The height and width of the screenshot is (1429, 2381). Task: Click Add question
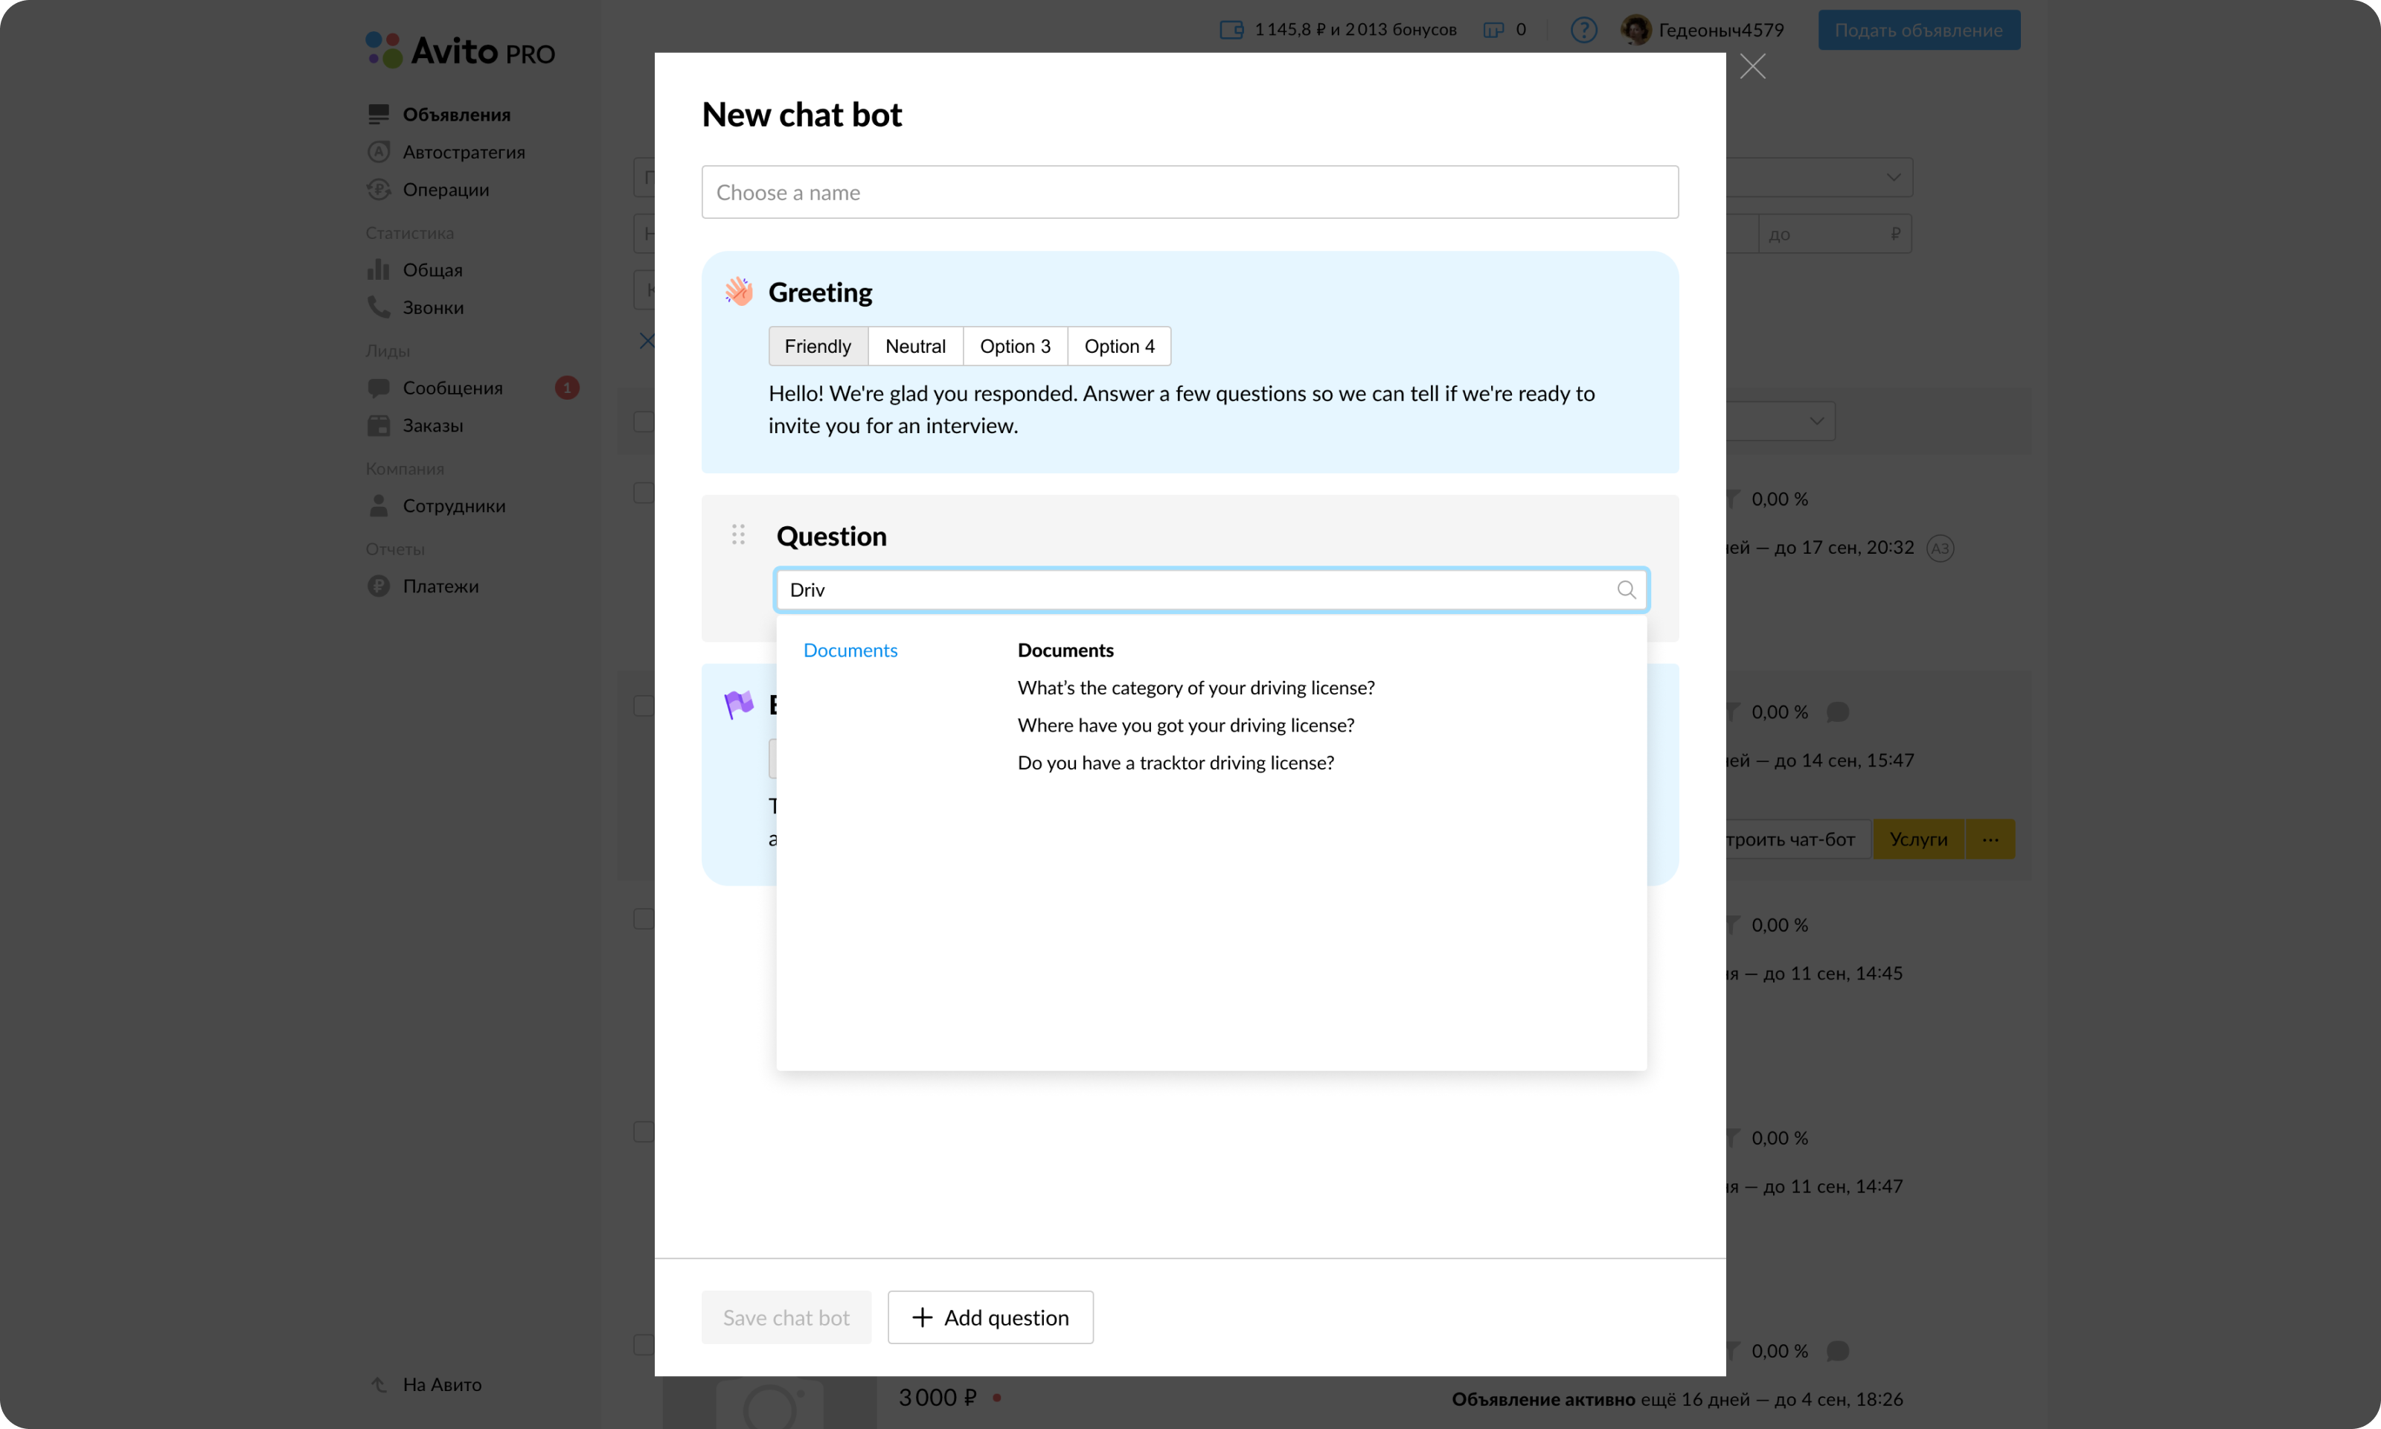pyautogui.click(x=990, y=1317)
